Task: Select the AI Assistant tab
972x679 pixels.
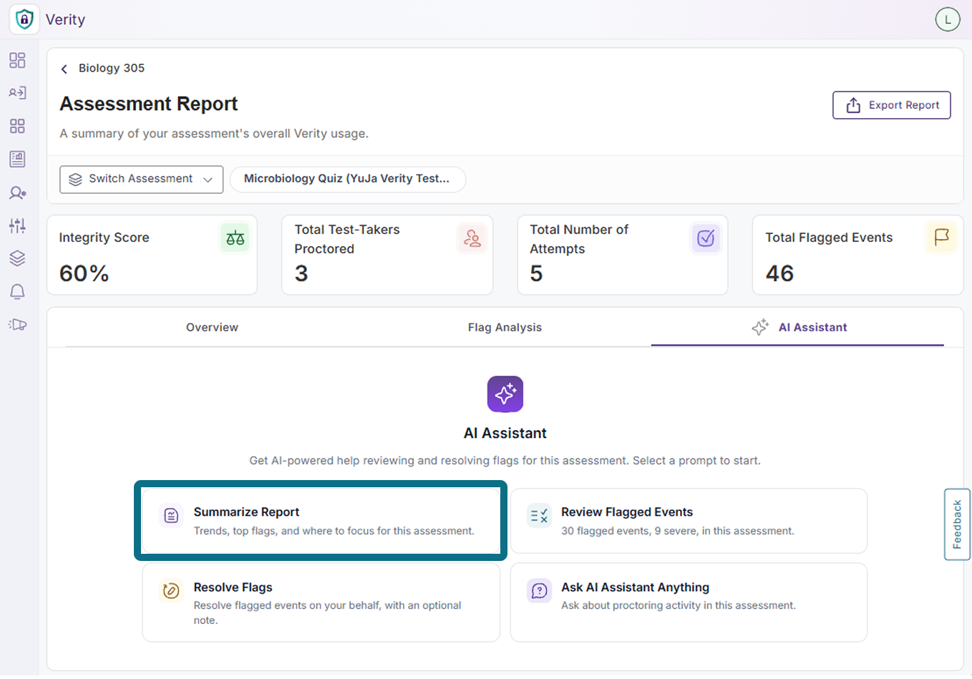Action: [798, 328]
